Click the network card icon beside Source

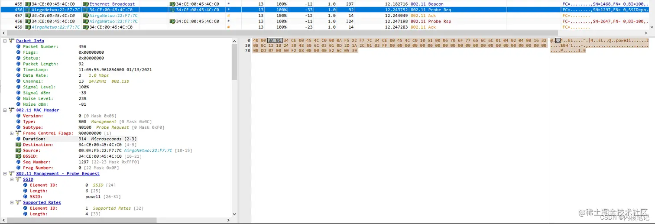tap(19, 150)
